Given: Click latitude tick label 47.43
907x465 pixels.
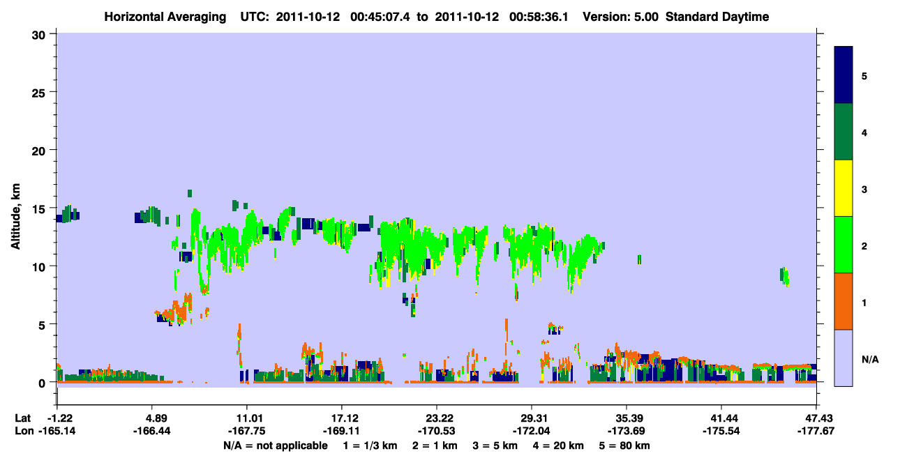Looking at the screenshot, I should point(816,418).
